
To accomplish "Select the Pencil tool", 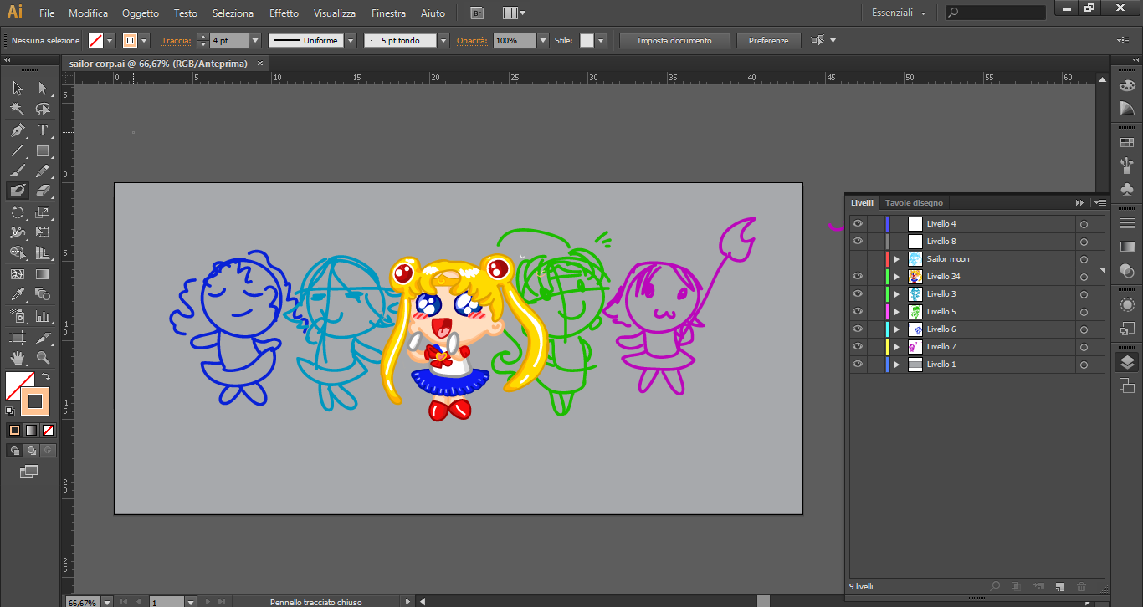I will [43, 171].
